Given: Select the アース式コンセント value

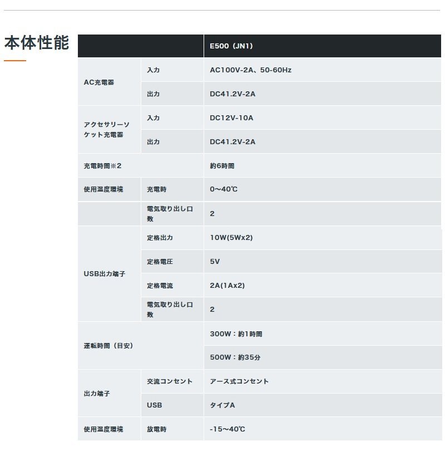Looking at the screenshot, I should tap(239, 381).
